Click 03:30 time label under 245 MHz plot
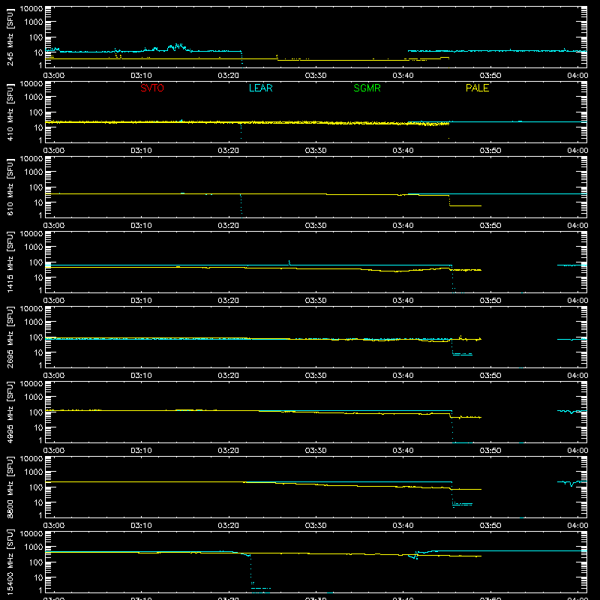The width and height of the screenshot is (600, 600). (x=316, y=76)
